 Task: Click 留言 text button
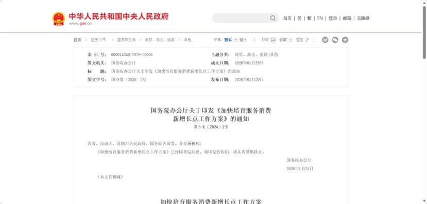(x=300, y=40)
